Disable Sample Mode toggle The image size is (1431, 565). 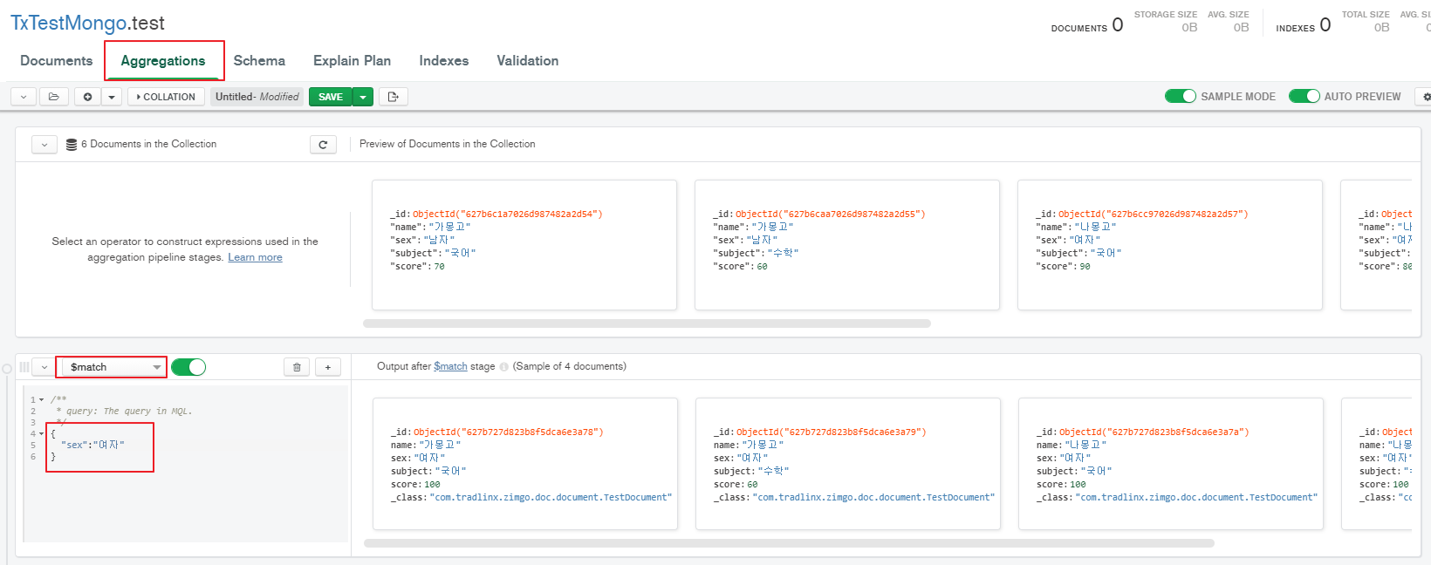tap(1181, 96)
